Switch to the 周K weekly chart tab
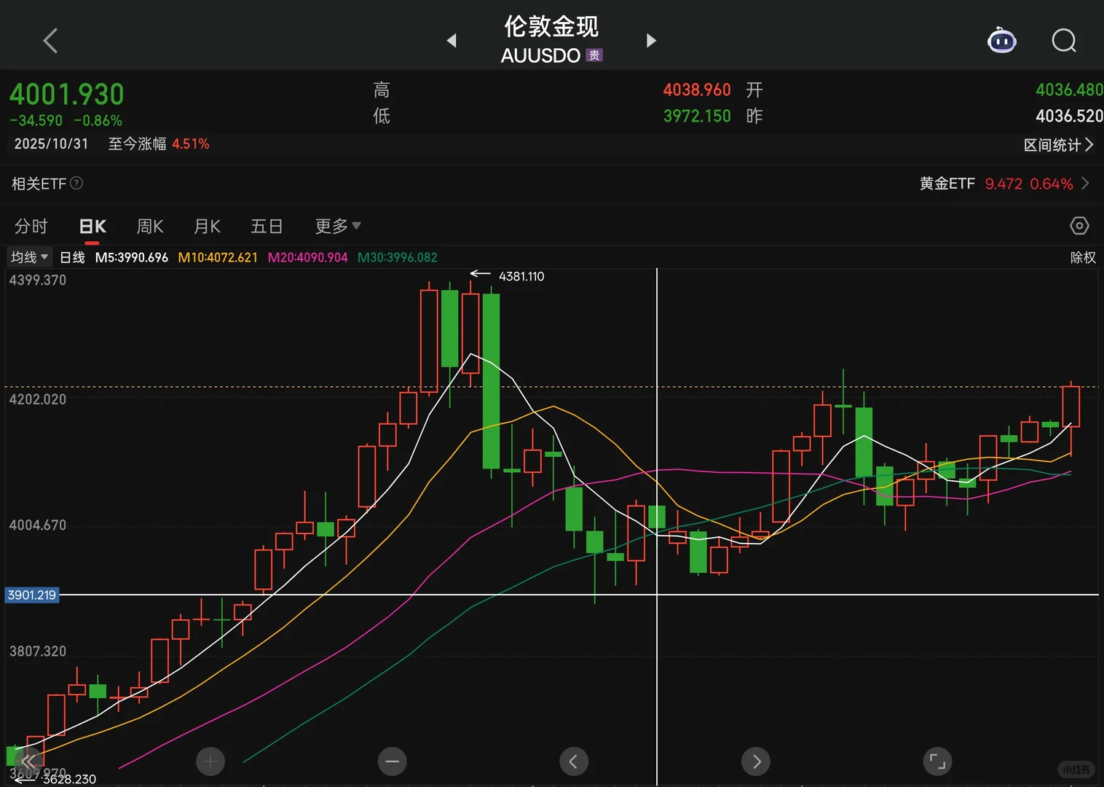Screen dimensions: 1104x787 click(x=149, y=226)
